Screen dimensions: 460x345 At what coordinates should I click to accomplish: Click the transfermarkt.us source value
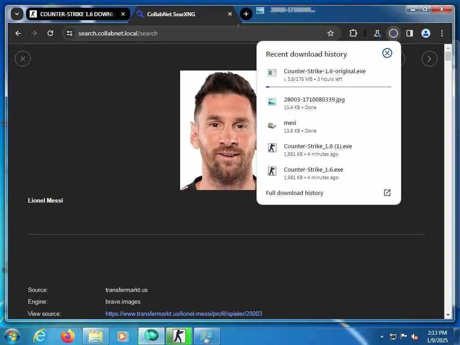[x=126, y=290]
